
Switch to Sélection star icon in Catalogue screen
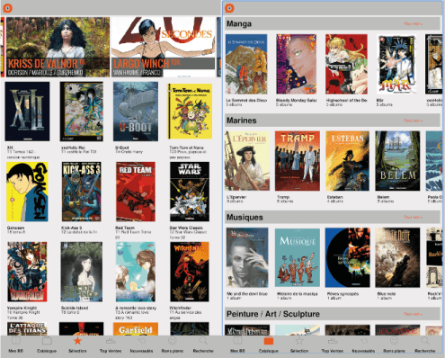(x=299, y=341)
